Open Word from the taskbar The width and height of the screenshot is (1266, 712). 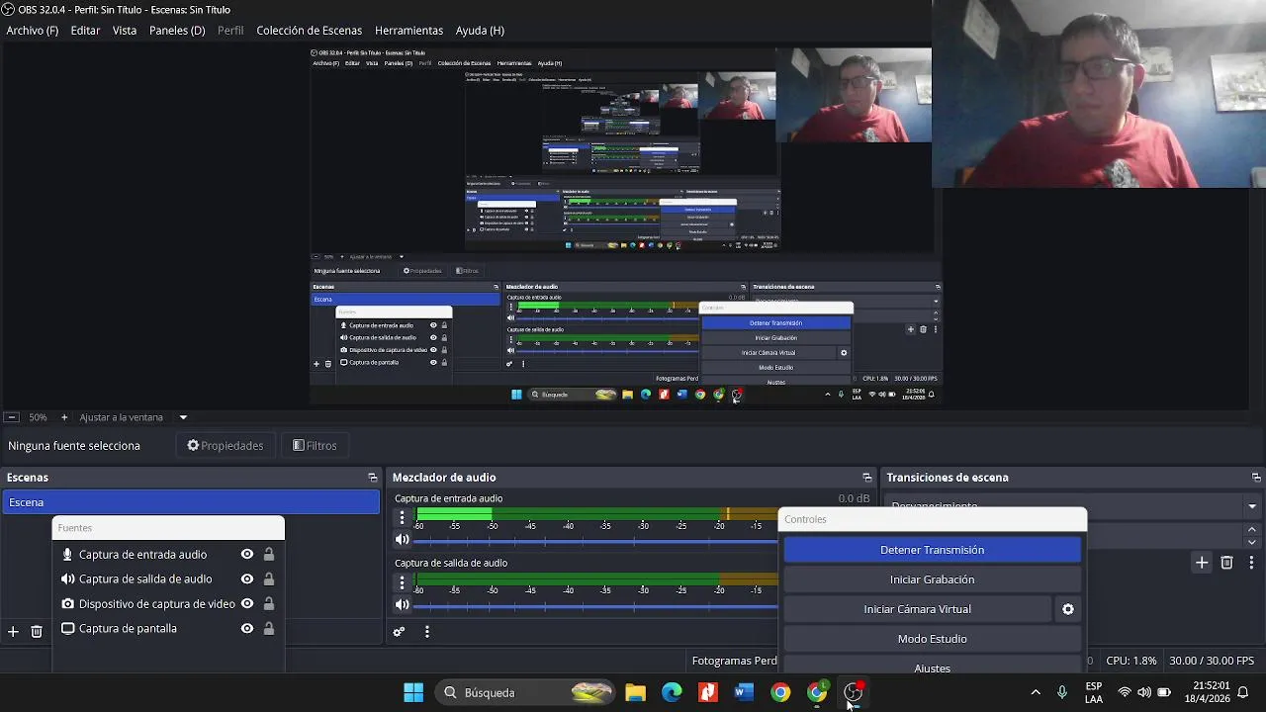tap(744, 692)
